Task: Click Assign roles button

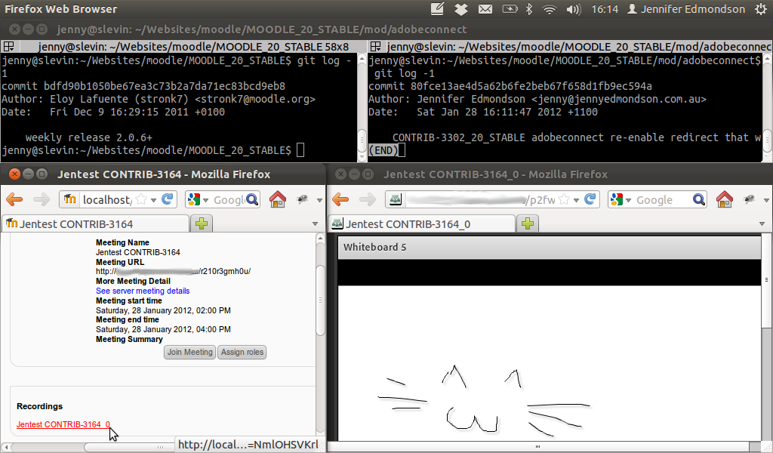Action: (242, 352)
